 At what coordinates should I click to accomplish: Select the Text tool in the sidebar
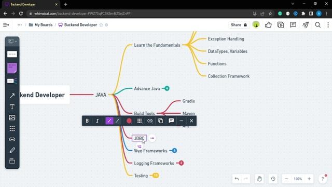[x=12, y=106]
